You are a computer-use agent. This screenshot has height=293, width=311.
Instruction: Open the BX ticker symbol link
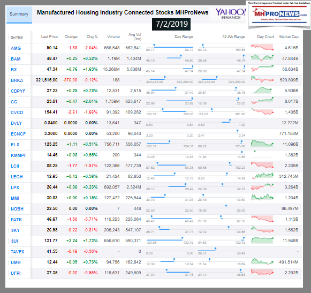tap(14, 70)
